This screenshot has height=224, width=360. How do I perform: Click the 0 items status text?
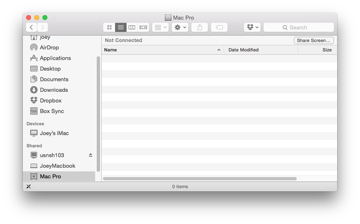[180, 186]
